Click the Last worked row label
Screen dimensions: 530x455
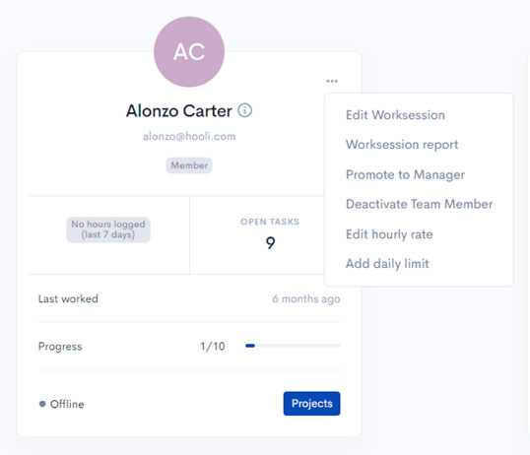tap(68, 298)
